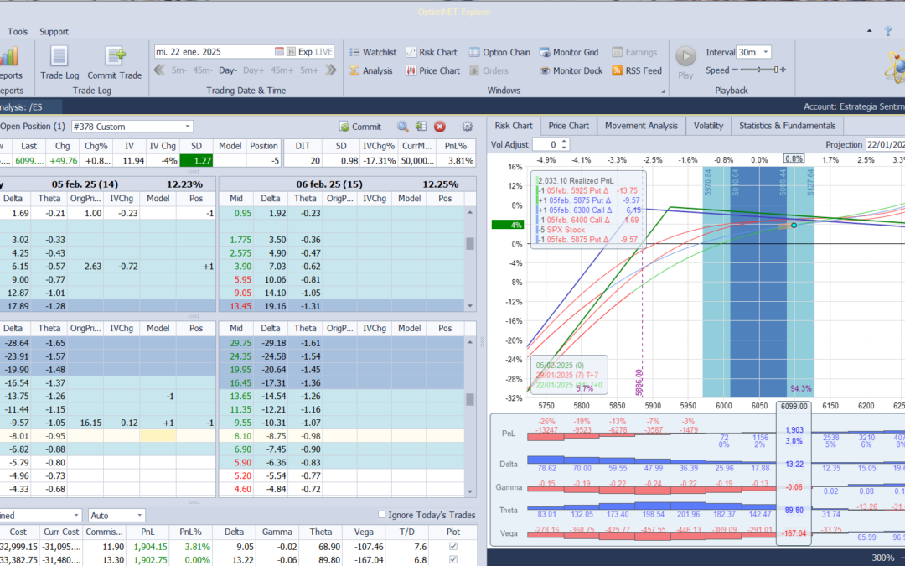Viewport: 905px width, 566px height.
Task: Switch to the Risk Chart tab
Action: 513,125
